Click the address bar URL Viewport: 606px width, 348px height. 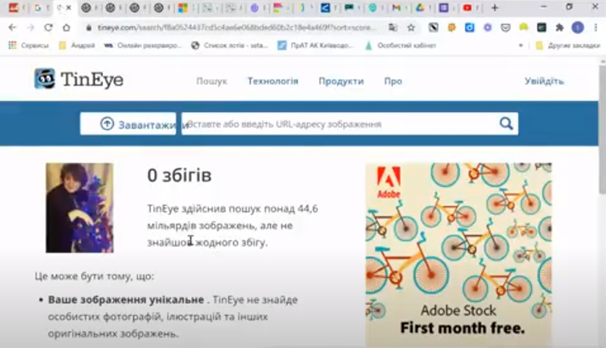pyautogui.click(x=236, y=28)
